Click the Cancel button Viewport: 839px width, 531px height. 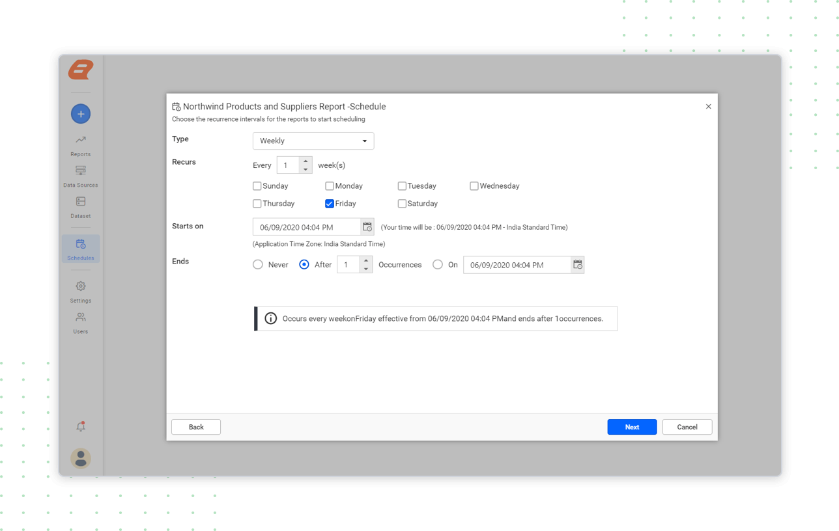[687, 427]
